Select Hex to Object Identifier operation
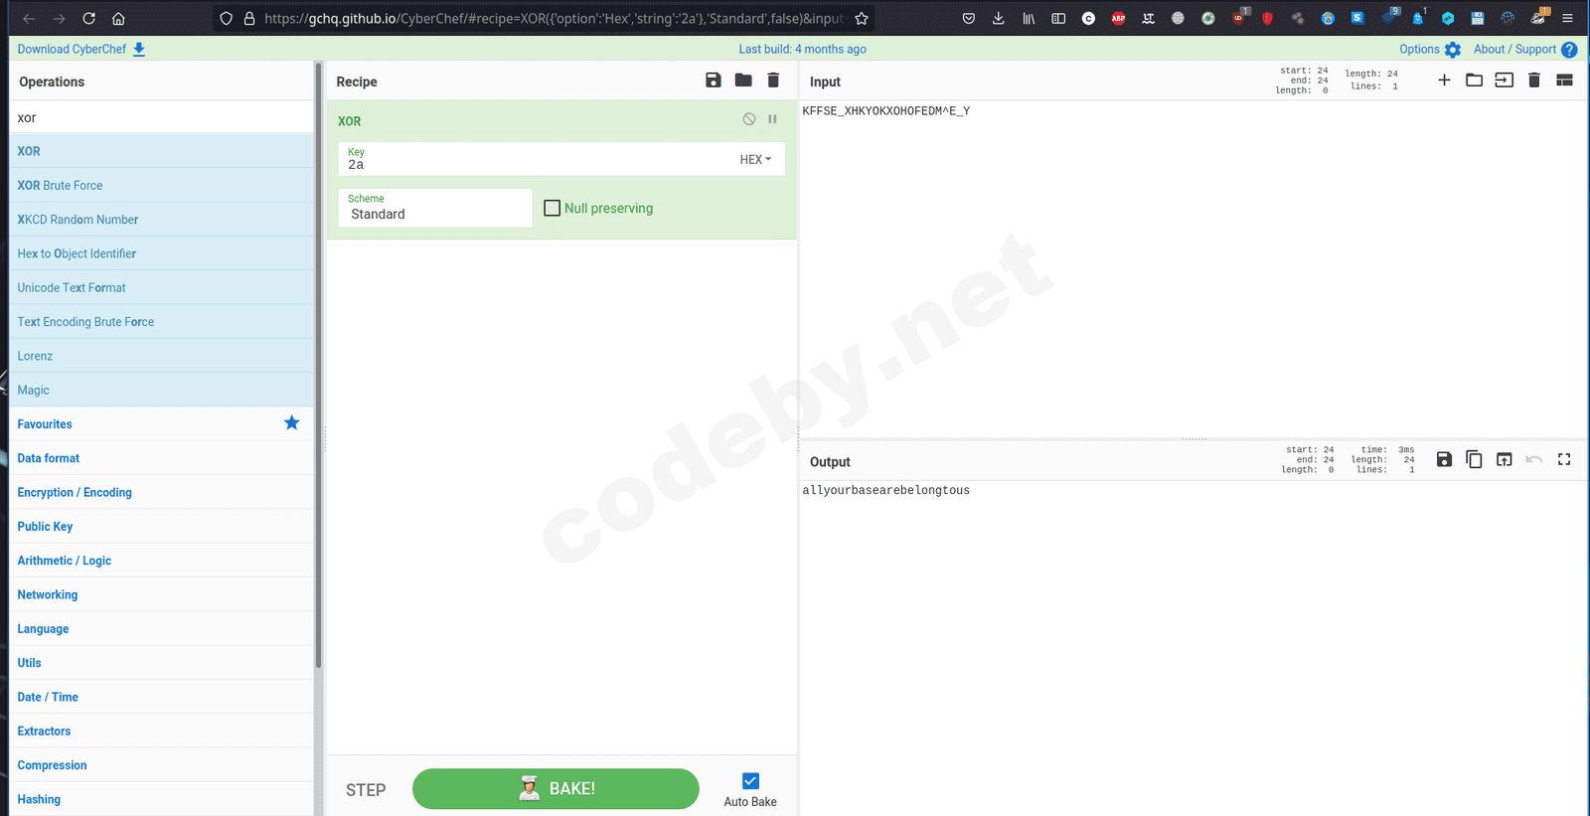1590x816 pixels. tap(161, 253)
